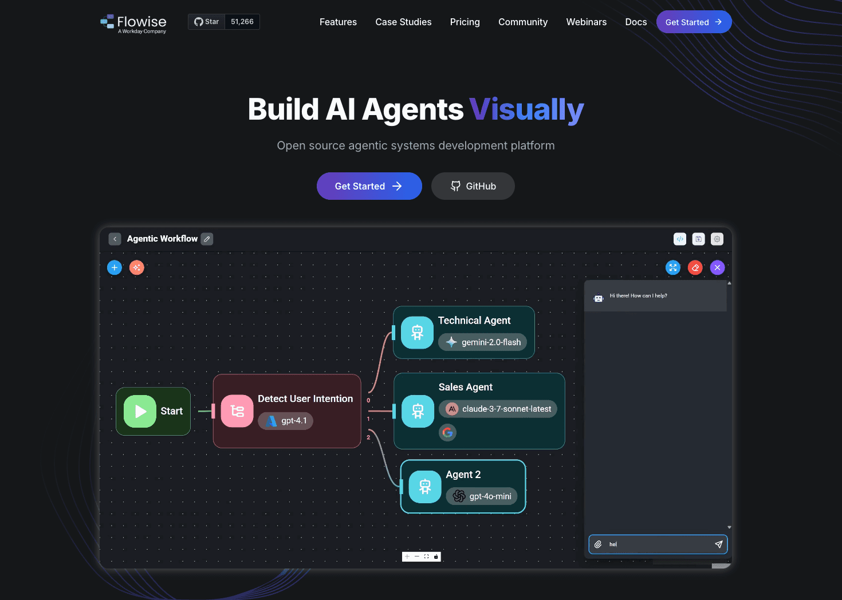842x600 pixels.
Task: Open the Community nav link
Action: pos(523,22)
